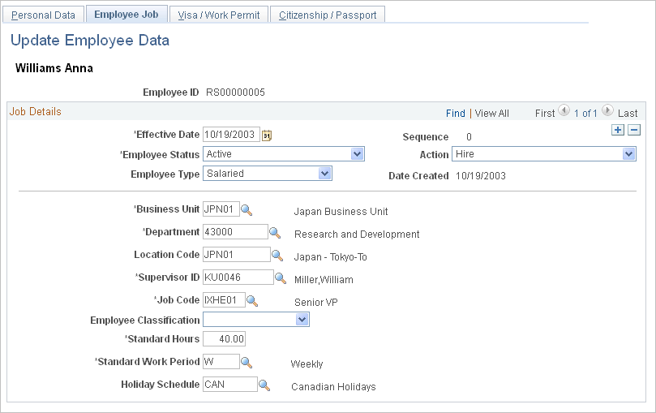Click the 'Miller,William' supervisor name
The width and height of the screenshot is (656, 413).
pos(324,280)
